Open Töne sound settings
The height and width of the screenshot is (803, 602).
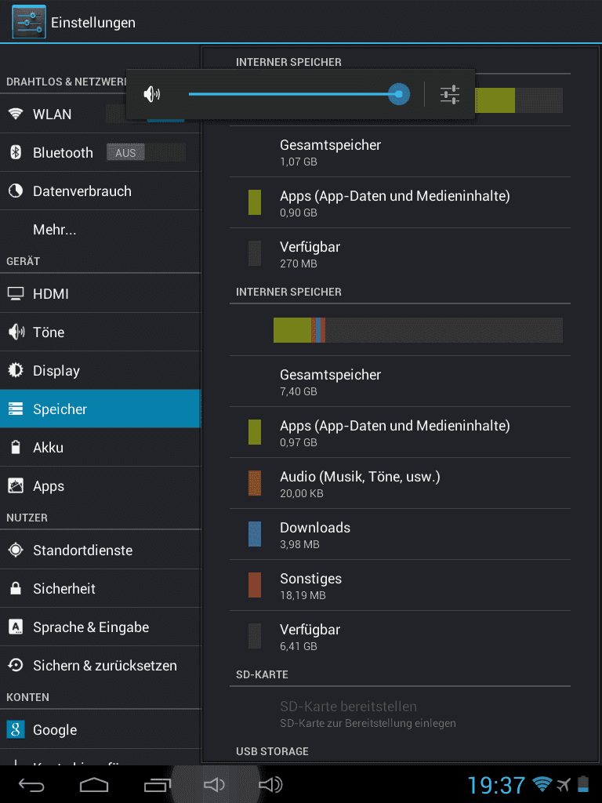100,332
